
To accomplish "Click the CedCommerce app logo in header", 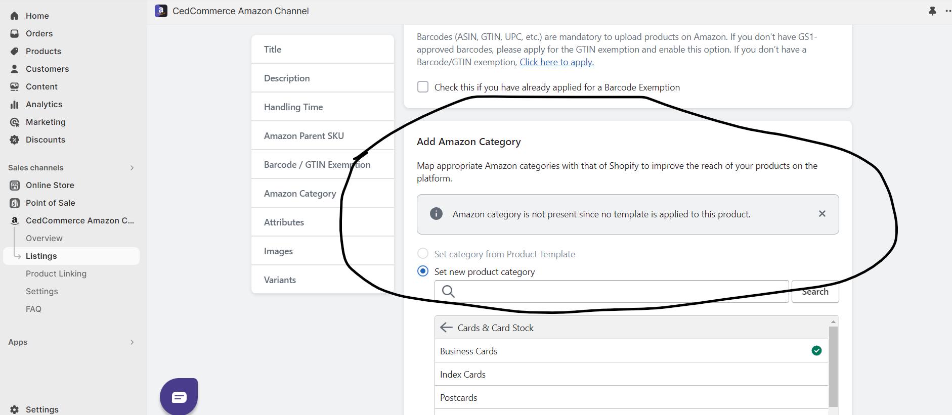I will coord(161,11).
